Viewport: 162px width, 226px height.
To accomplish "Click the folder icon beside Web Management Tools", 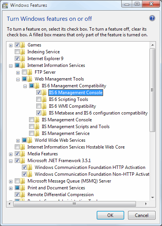I will [x=30, y=79].
